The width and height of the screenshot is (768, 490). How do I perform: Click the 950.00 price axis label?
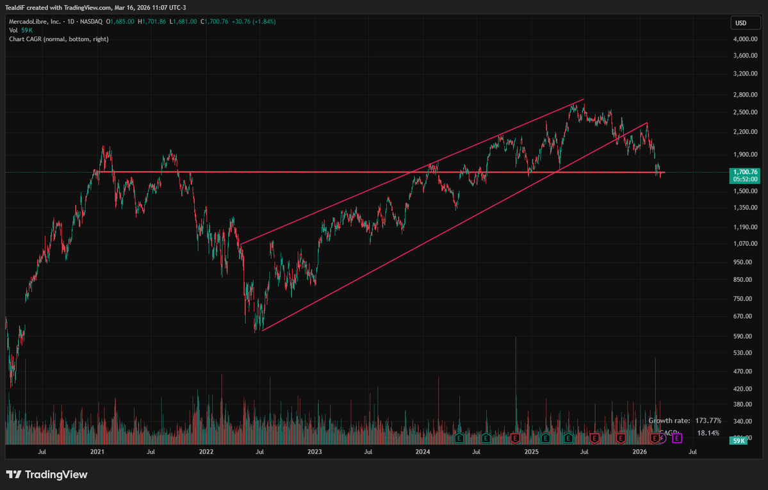(x=742, y=262)
